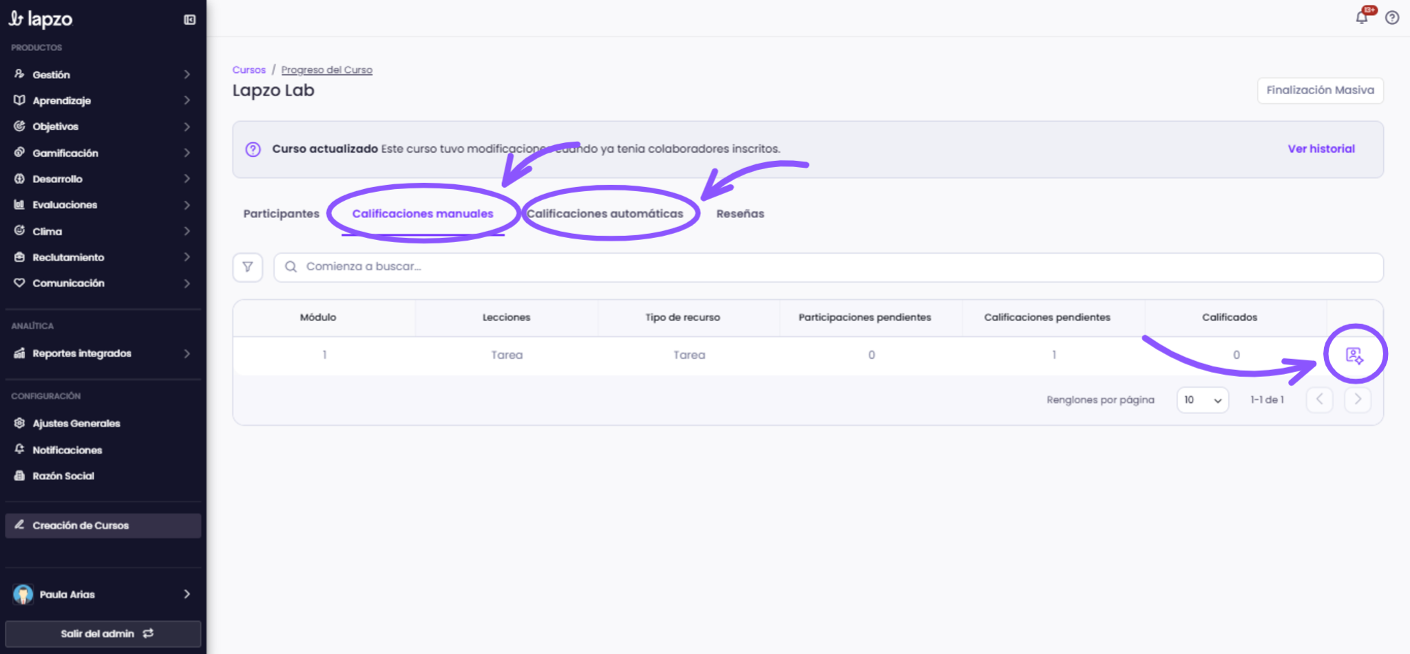Click the info icon in Curso actualizado banner
Screen dimensions: 1410x654
pyautogui.click(x=253, y=149)
